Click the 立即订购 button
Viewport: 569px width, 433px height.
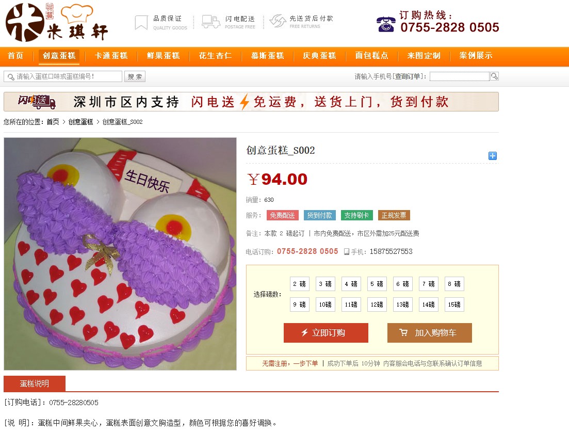click(x=326, y=333)
